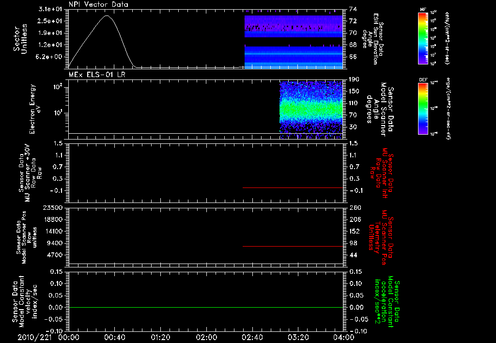This screenshot has height=343, width=496.
Task: Click the '72' Sun Elevation axis value
Action: [353, 21]
